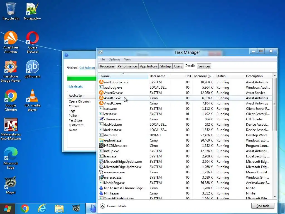285x214 pixels.
Task: Click Hide details link in Ninite
Action: pyautogui.click(x=75, y=86)
